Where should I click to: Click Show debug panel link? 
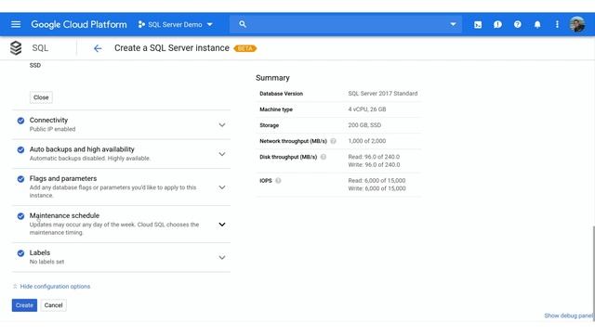(568, 315)
